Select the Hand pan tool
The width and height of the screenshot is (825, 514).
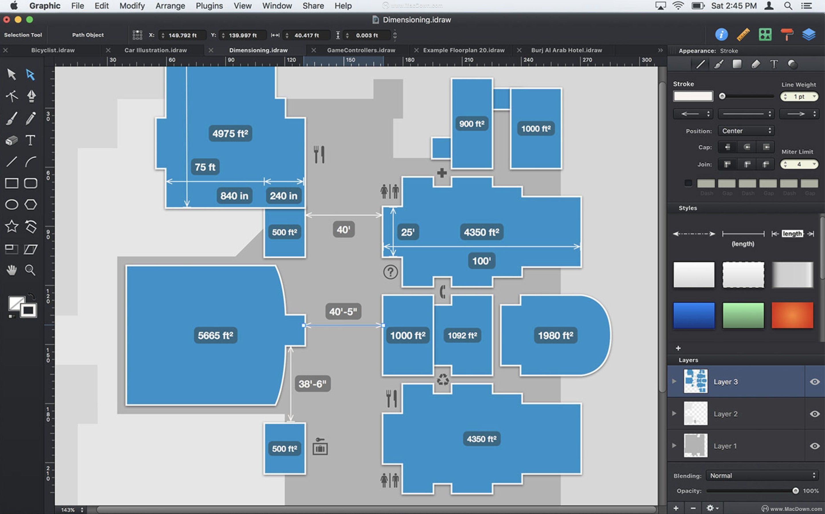point(11,270)
